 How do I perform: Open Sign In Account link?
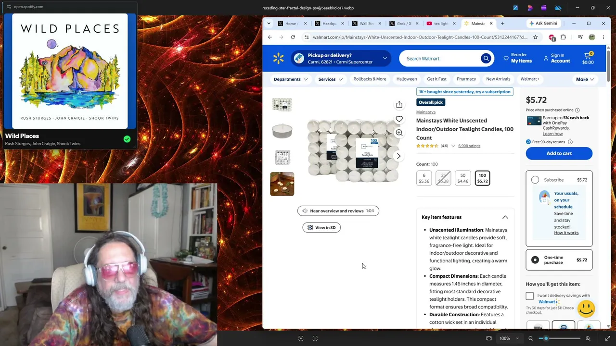point(556,58)
